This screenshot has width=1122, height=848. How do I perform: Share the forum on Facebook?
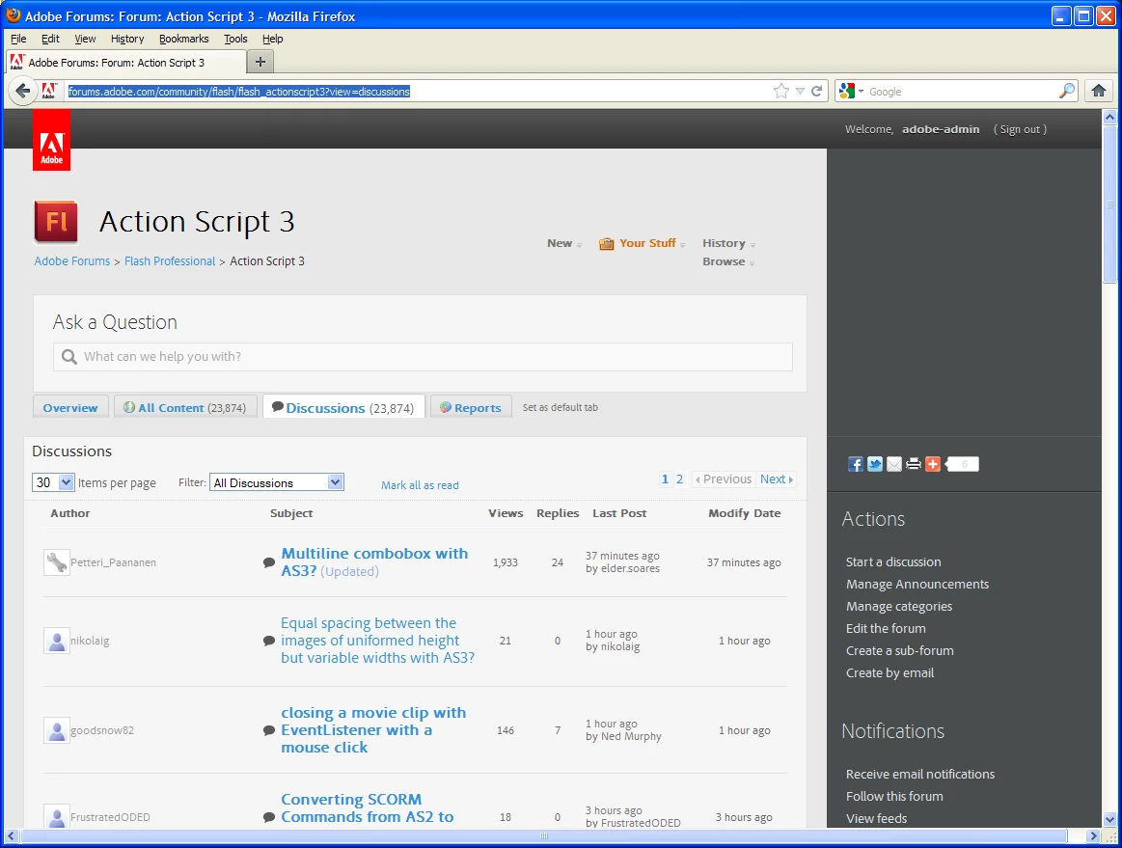pos(855,464)
